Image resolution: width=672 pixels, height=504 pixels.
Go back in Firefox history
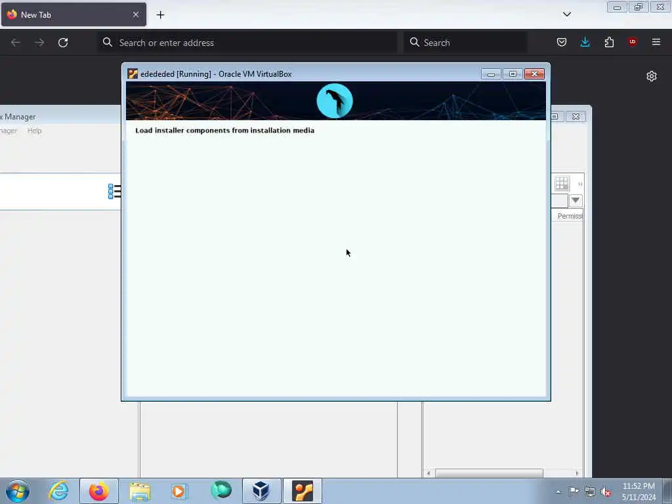(16, 43)
